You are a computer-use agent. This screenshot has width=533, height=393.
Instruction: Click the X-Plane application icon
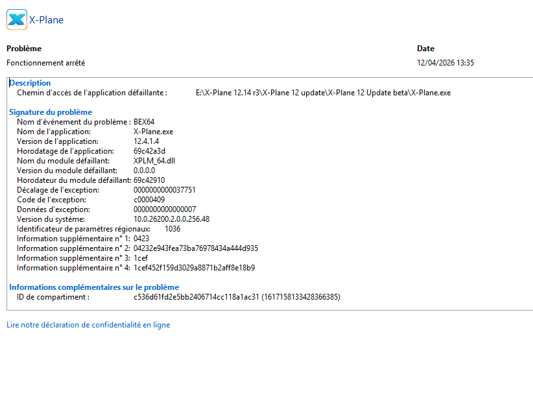17,19
